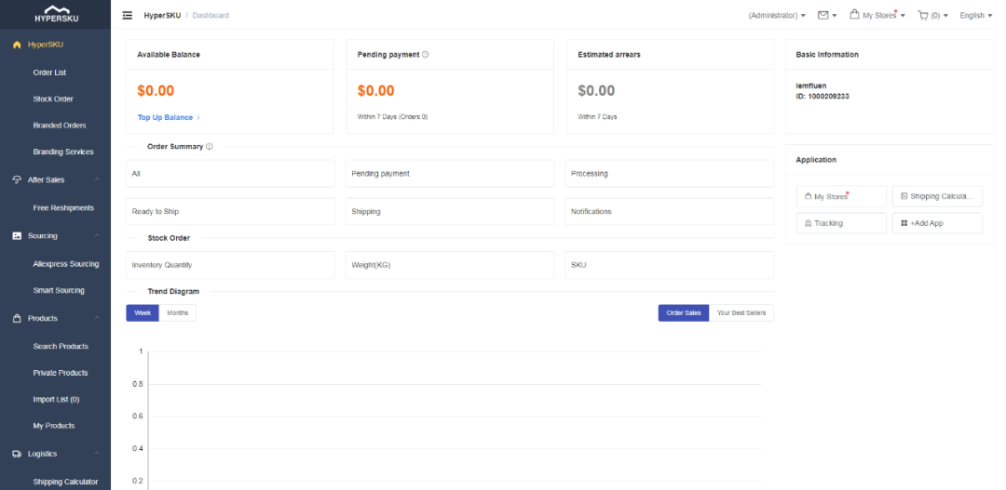Viewport: 1006px width, 490px height.
Task: Click the HyperSKU logo in sidebar
Action: click(x=56, y=14)
